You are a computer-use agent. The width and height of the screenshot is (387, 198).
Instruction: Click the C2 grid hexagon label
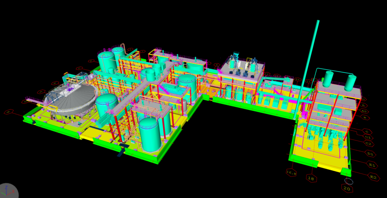[369, 144]
